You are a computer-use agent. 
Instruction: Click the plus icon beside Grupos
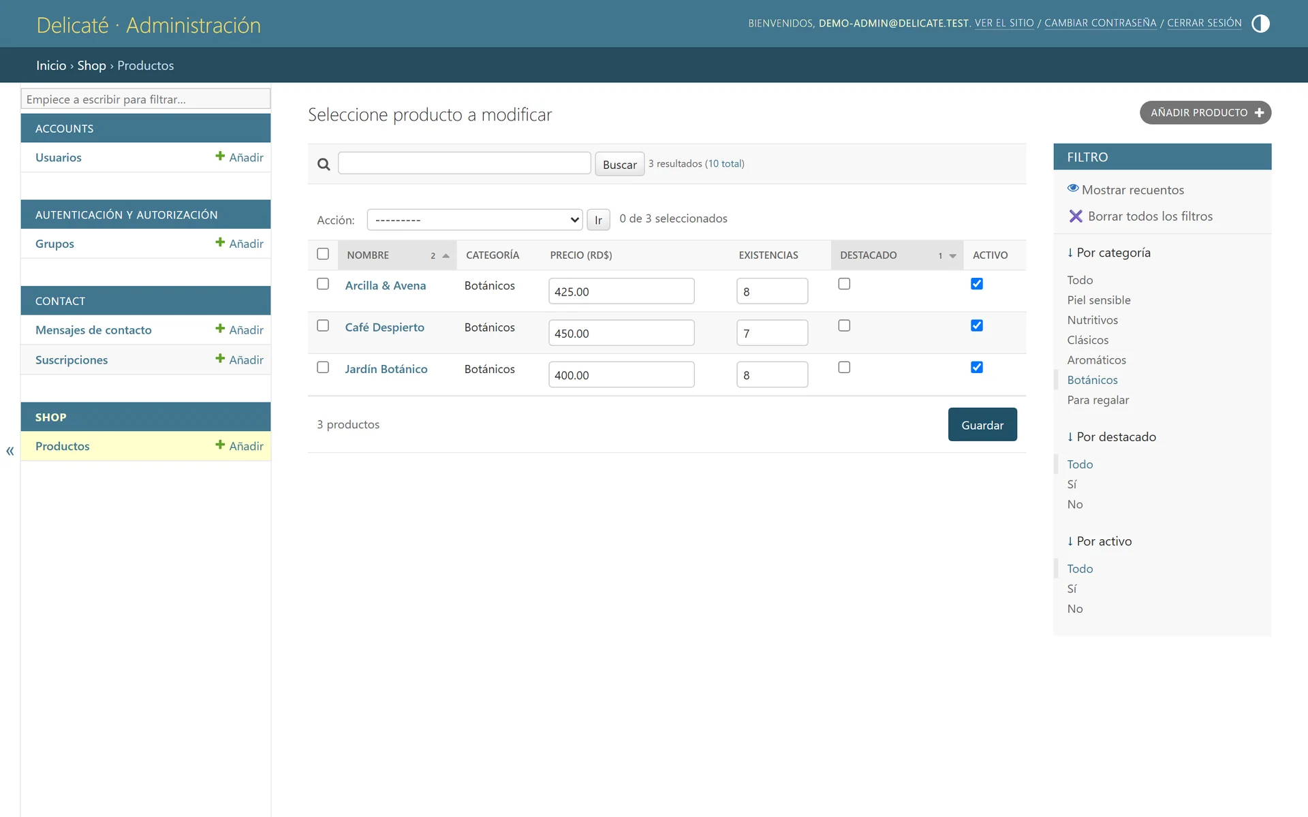pos(220,242)
